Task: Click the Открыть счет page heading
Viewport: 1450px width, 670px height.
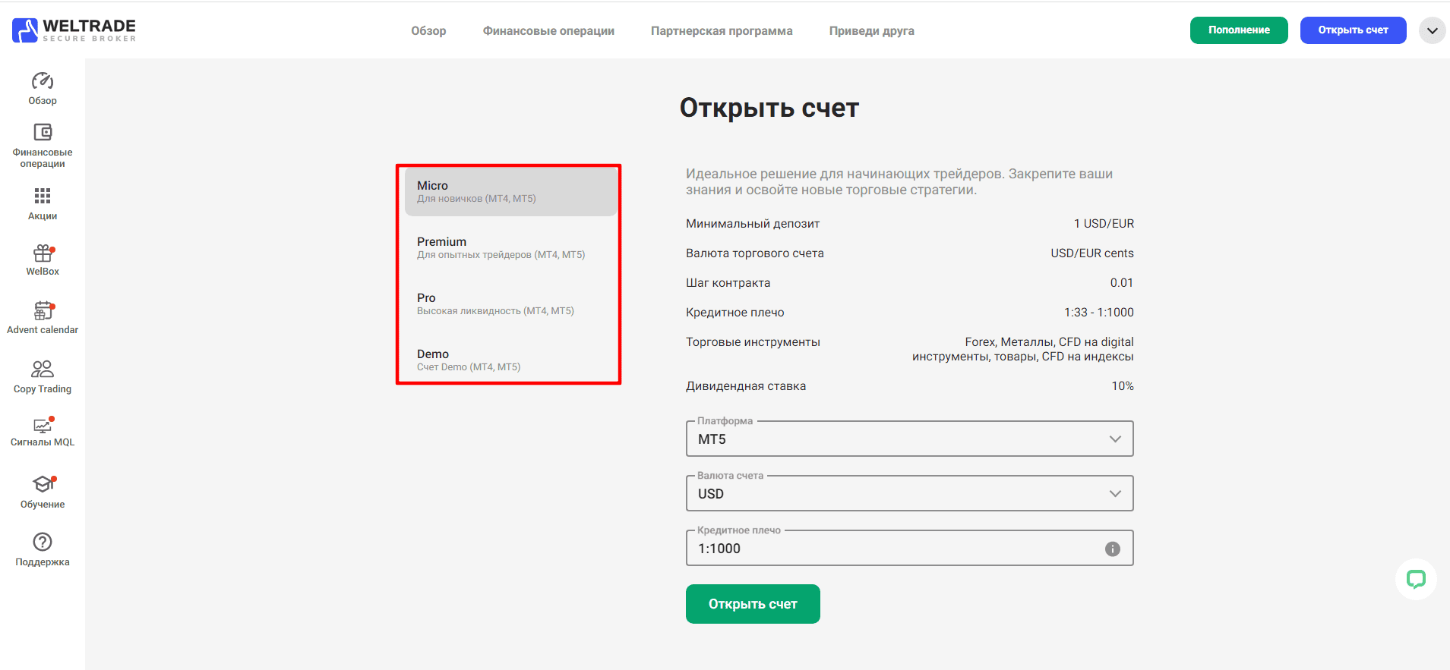Action: (769, 108)
